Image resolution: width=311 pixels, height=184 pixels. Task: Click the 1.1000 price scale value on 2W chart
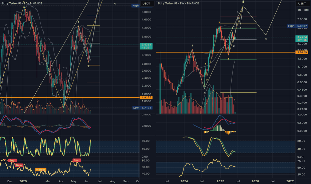click(302, 67)
